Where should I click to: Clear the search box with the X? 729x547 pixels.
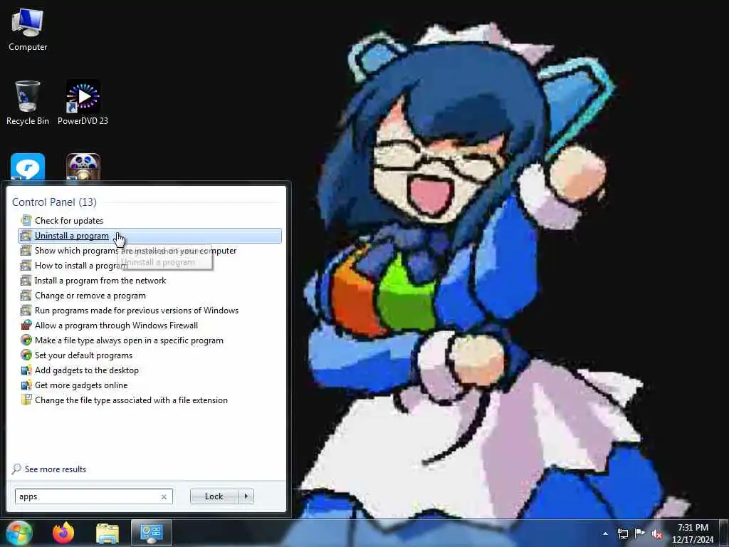pyautogui.click(x=164, y=496)
